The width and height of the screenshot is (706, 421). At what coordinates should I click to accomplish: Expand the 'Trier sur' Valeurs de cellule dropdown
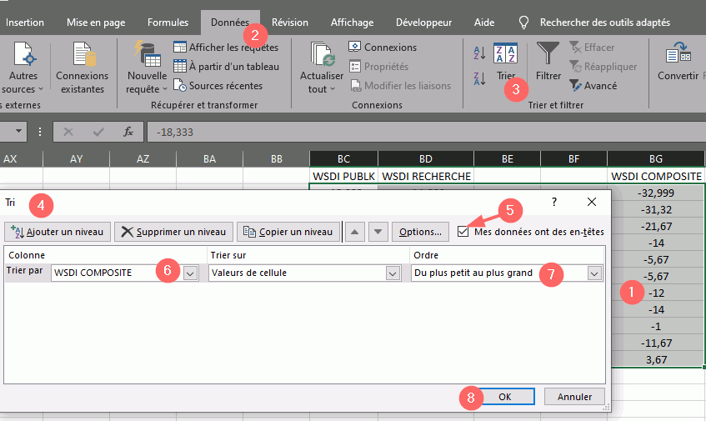[x=393, y=273]
